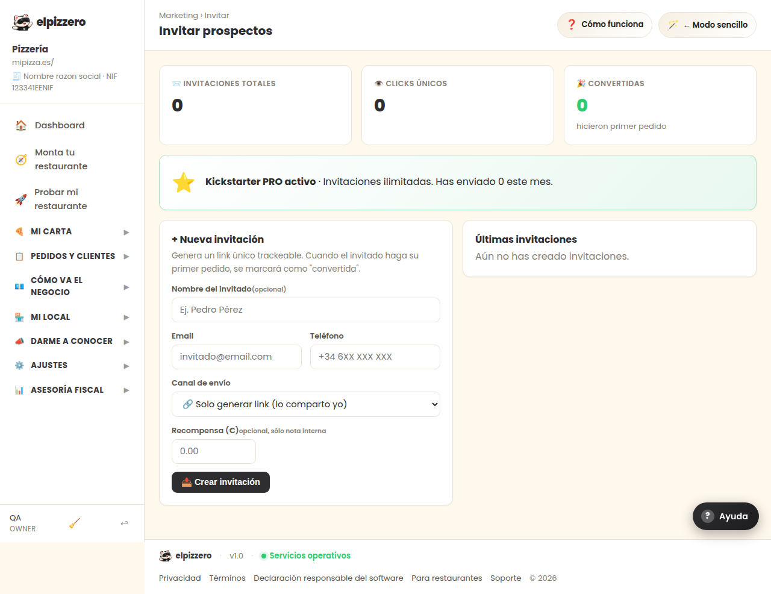This screenshot has height=594, width=771.
Task: Click the gold star in Kickstarter PRO banner
Action: (184, 182)
